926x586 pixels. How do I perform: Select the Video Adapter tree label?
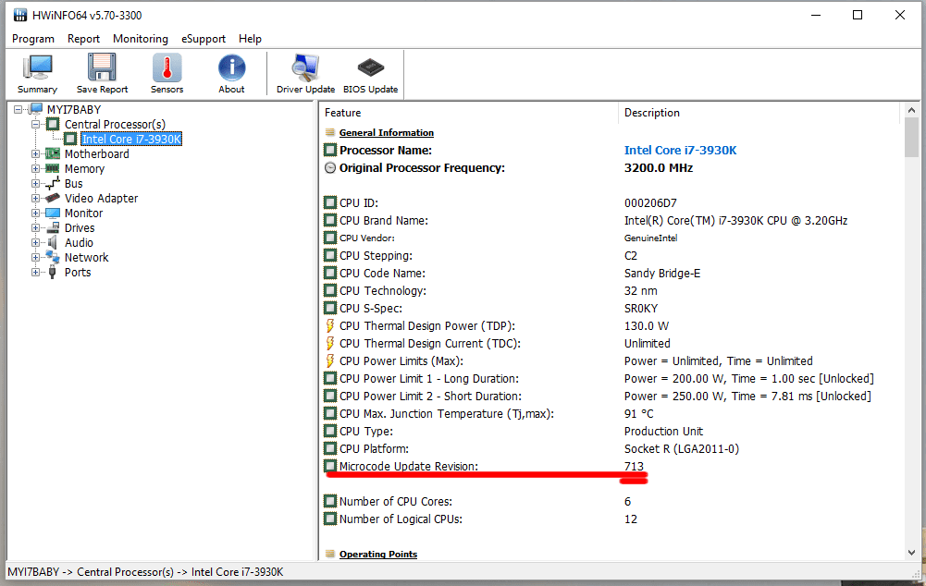[101, 199]
